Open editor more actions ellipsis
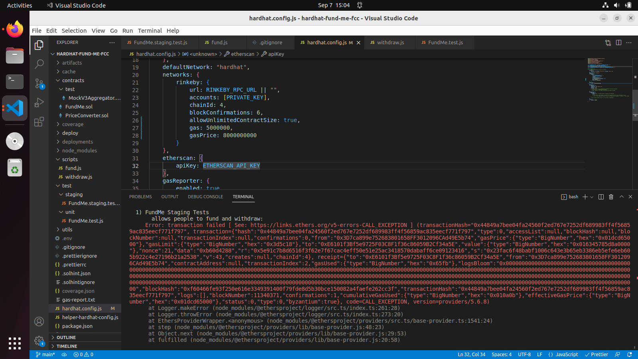The width and height of the screenshot is (638, 359). click(x=629, y=42)
